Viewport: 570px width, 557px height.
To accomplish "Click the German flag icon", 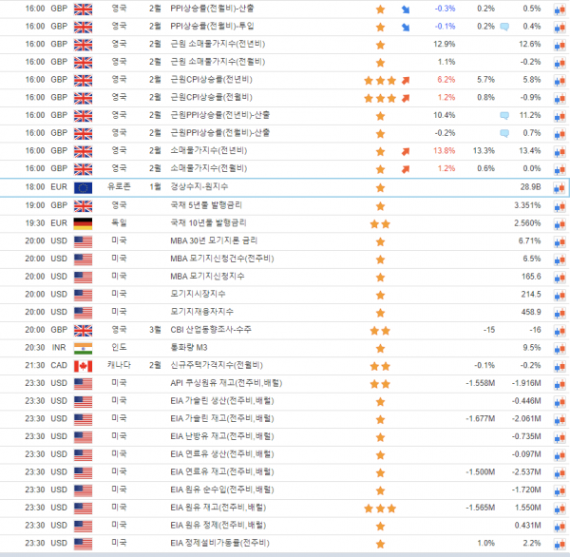I will (83, 223).
